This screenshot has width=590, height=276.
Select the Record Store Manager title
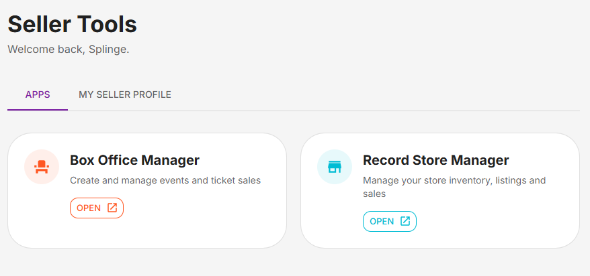tap(435, 160)
